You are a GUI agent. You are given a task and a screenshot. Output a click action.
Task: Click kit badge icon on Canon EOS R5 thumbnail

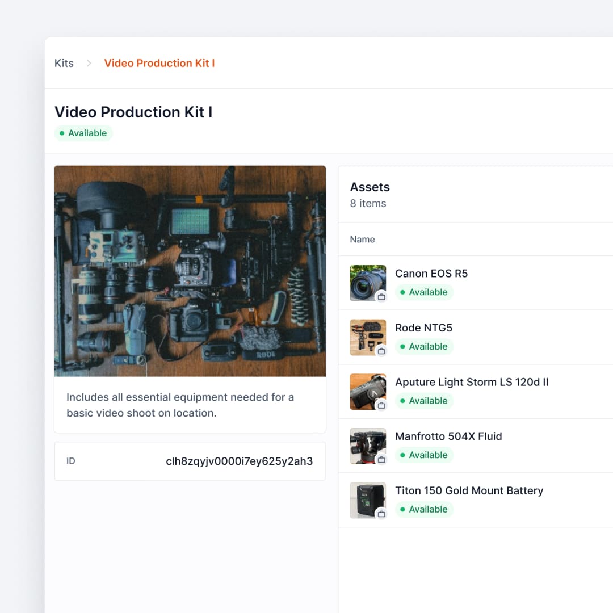381,297
